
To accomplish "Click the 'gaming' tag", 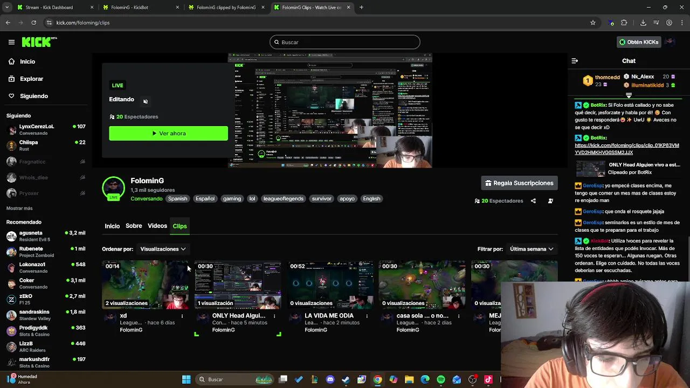I will [232, 199].
